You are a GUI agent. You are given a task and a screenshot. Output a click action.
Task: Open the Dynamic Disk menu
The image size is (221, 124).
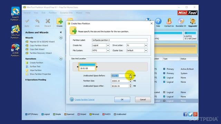click(x=66, y=13)
